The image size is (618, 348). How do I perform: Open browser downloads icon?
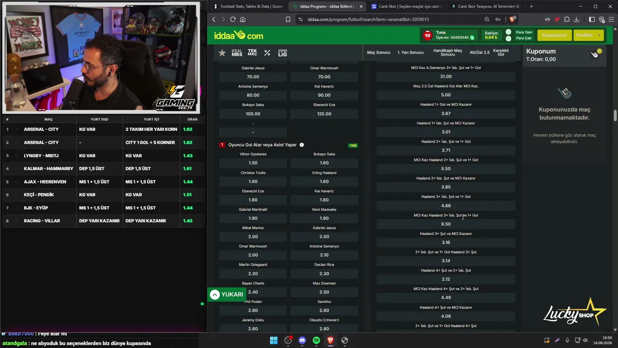(576, 19)
